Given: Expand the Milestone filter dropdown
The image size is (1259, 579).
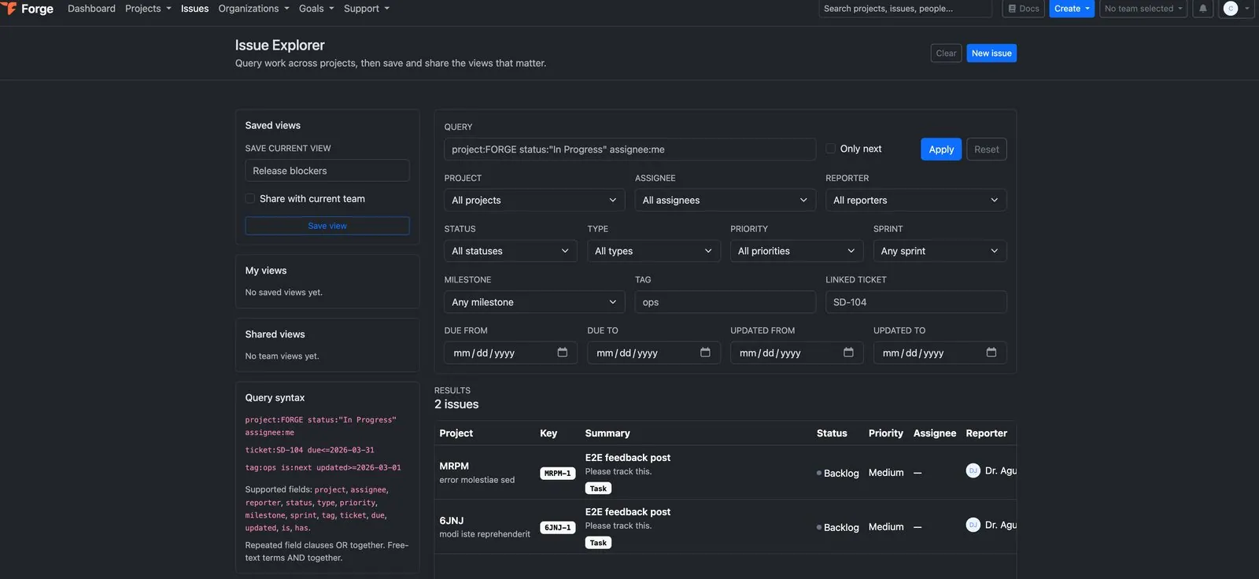Looking at the screenshot, I should tap(535, 302).
